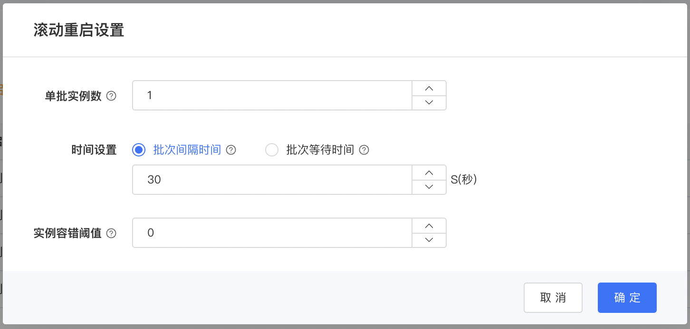690x329 pixels.
Task: Click the 单批实例数 input field
Action: pos(272,96)
